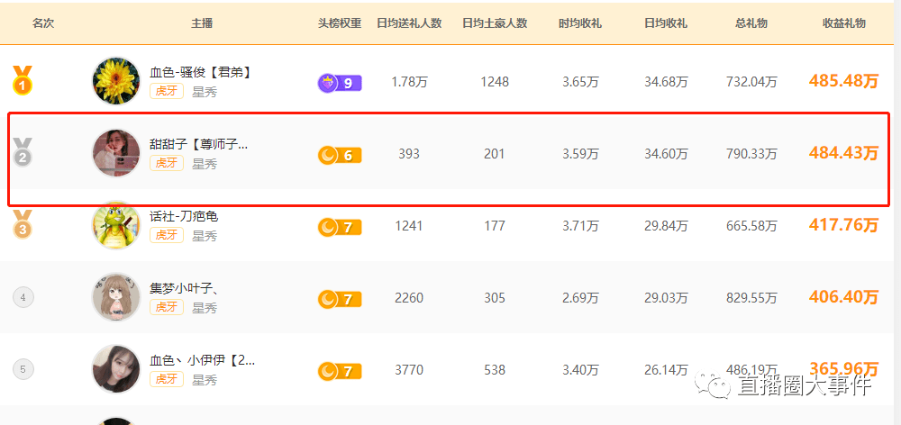Viewport: 901px width, 425px height.
Task: Open the sunflower avatar of 血色-骚俊
Action: tap(116, 81)
